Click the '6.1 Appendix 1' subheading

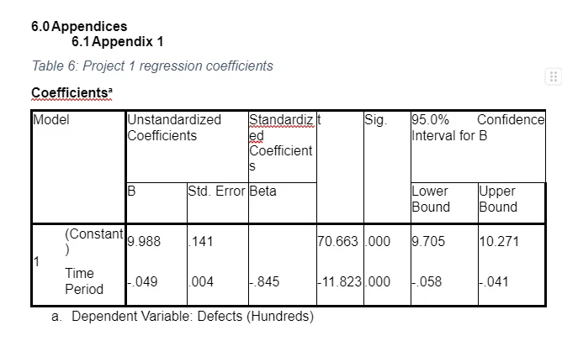118,41
